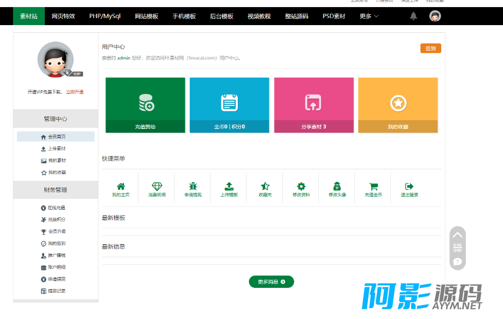This screenshot has width=503, height=319.
Task: Open the help question mark bubble
Action: [458, 262]
